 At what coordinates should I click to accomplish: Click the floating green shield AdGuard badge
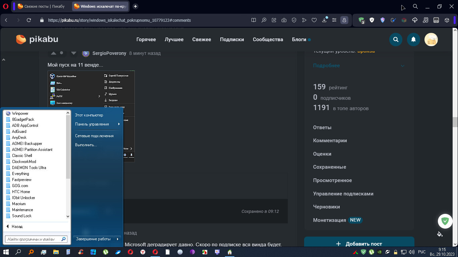point(445,221)
